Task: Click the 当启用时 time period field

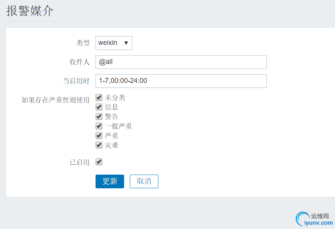Action: click(181, 81)
